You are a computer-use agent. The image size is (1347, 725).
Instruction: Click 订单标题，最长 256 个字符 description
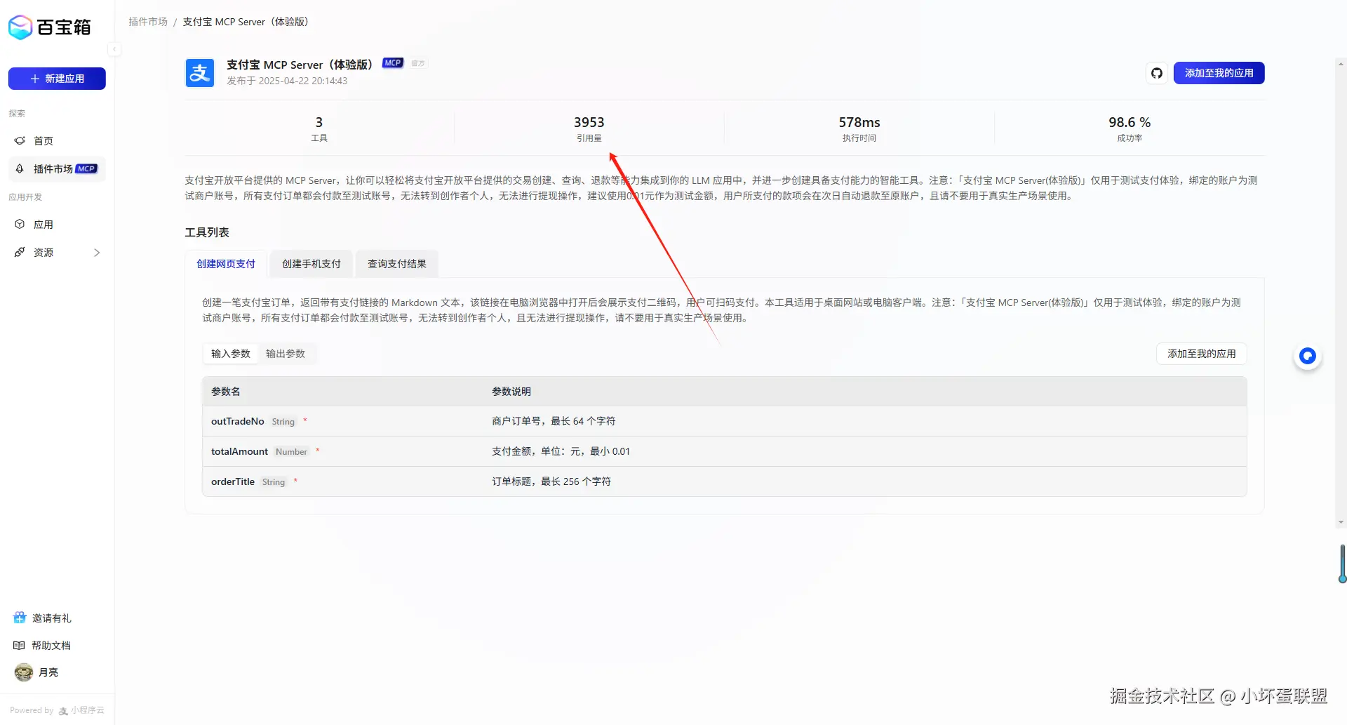(551, 481)
